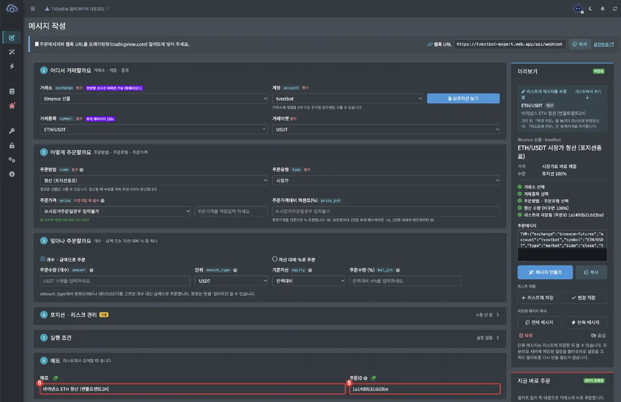Open notifications bell
The image size is (621, 402).
(602, 8)
